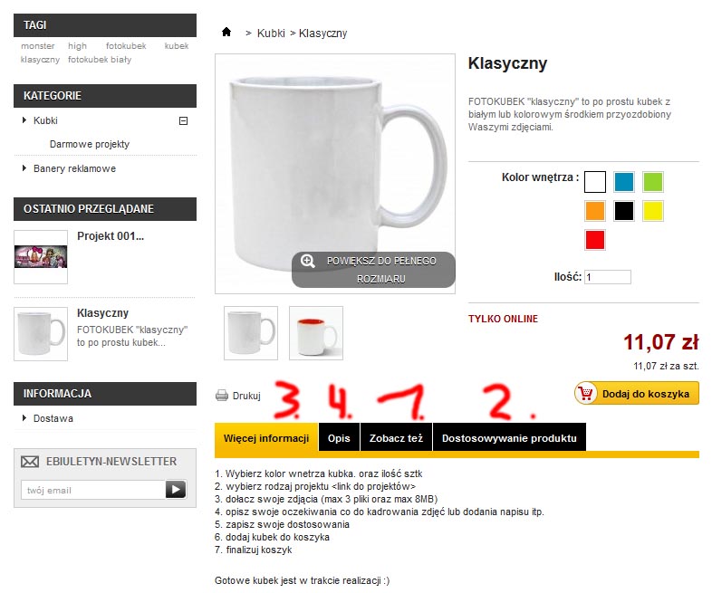Click the printer icon next to Drukuj

(x=222, y=396)
